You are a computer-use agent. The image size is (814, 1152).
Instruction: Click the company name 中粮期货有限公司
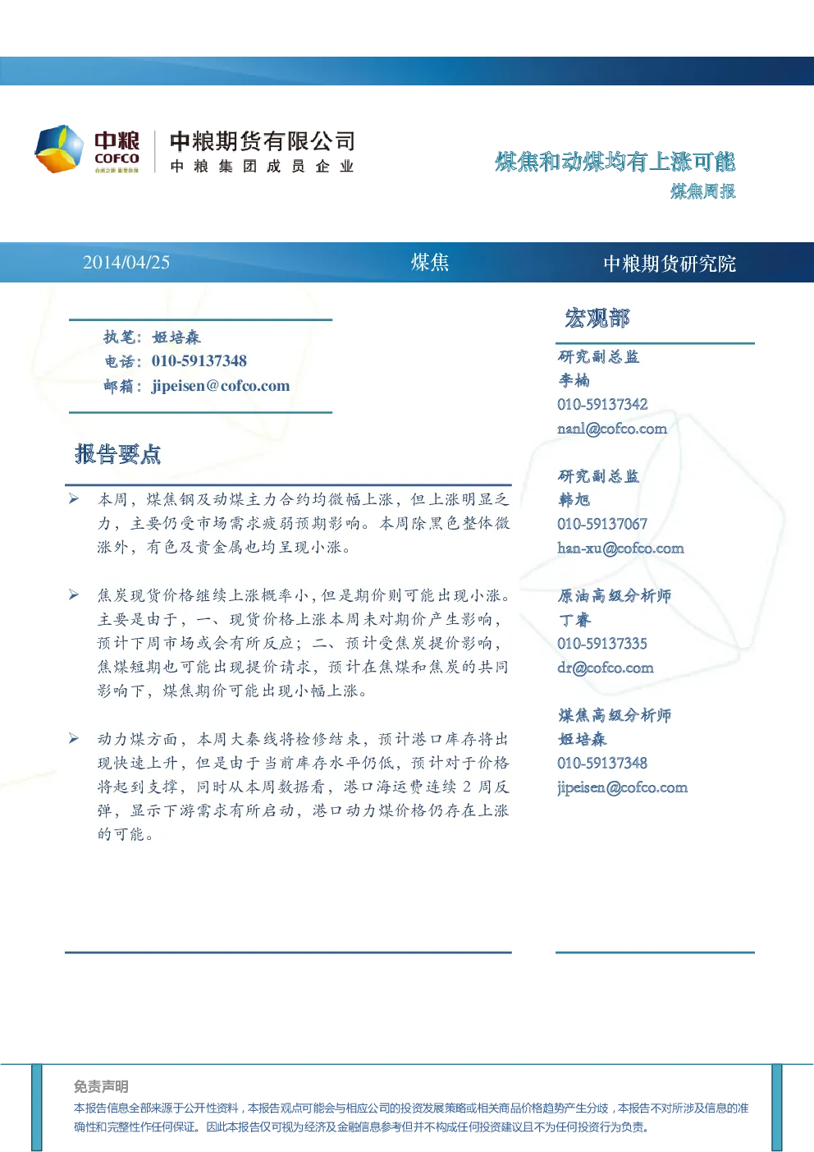[263, 141]
